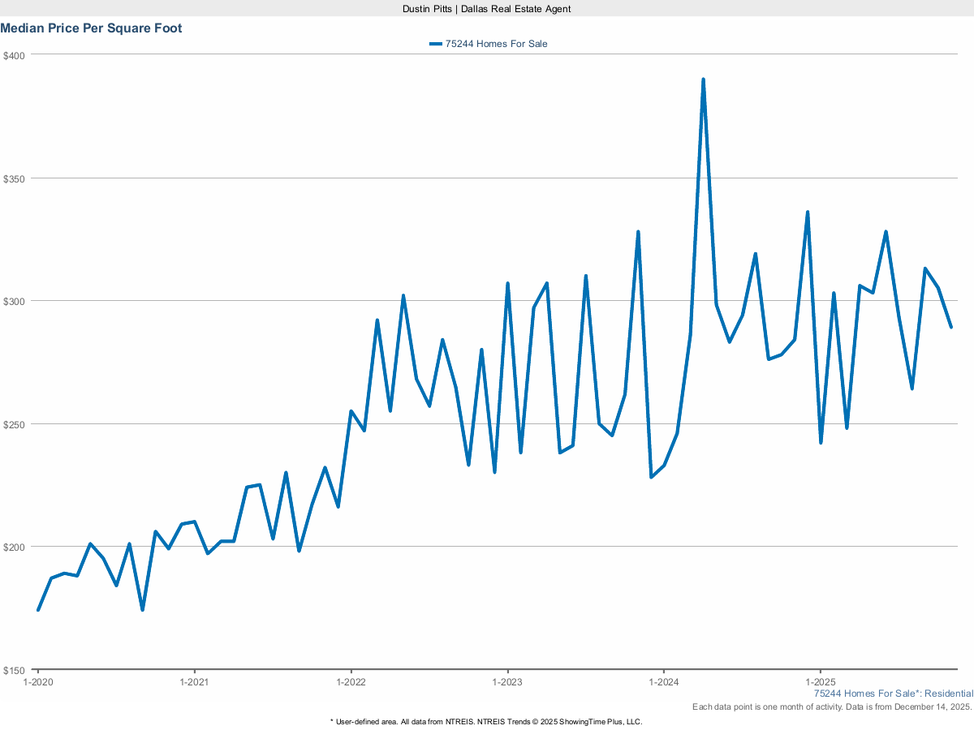Click the $250 y-axis label
The image size is (974, 730).
pyautogui.click(x=15, y=424)
